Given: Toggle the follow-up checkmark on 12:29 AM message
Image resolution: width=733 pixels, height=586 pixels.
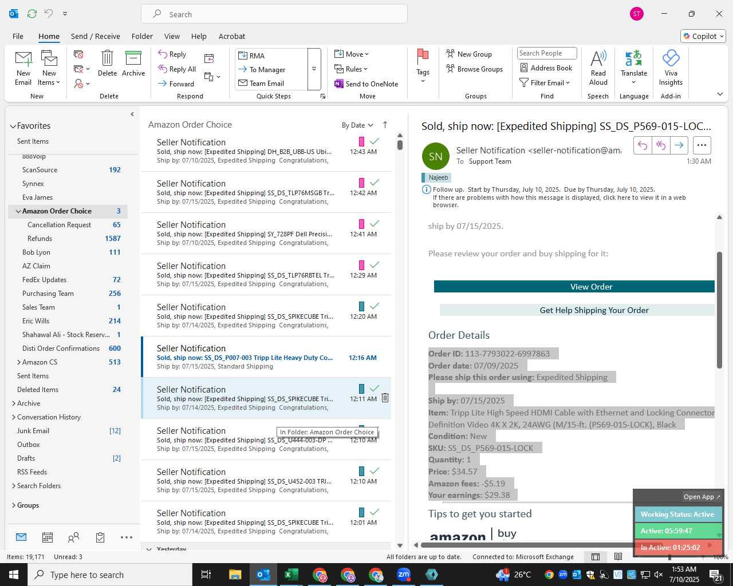Looking at the screenshot, I should [x=375, y=264].
